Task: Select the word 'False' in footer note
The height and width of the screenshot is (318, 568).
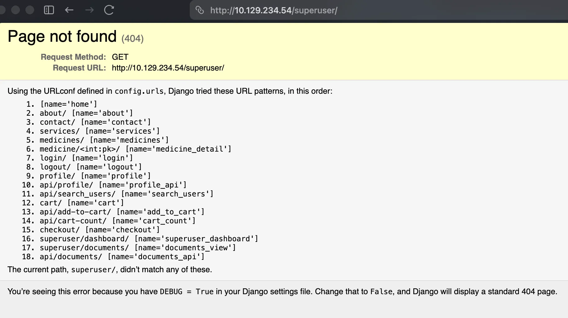Action: coord(381,292)
